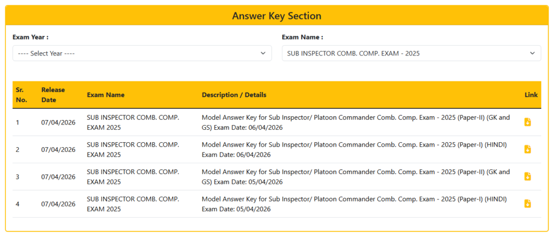Click the Exam Name dropdown chevron arrow
553x236 pixels.
[x=532, y=53]
